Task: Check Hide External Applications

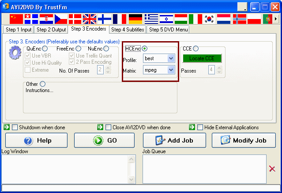Action: (x=200, y=127)
